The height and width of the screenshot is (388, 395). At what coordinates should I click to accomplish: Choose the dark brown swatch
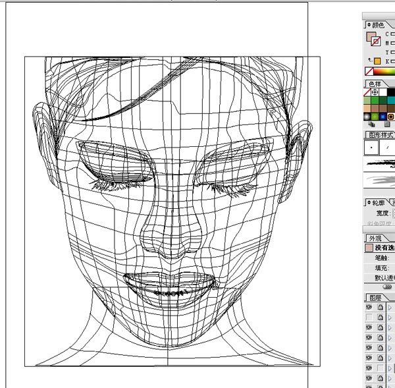(391, 109)
